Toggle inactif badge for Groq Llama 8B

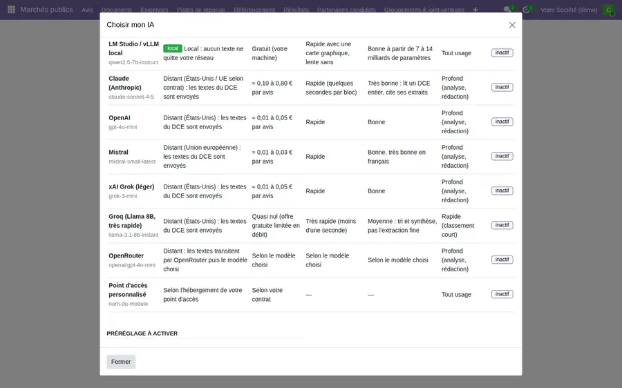(x=502, y=225)
